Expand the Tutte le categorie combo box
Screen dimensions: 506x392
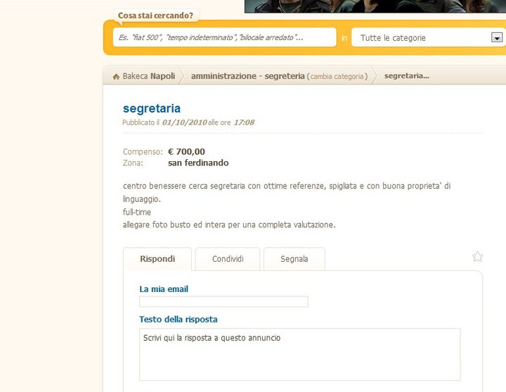tap(427, 37)
